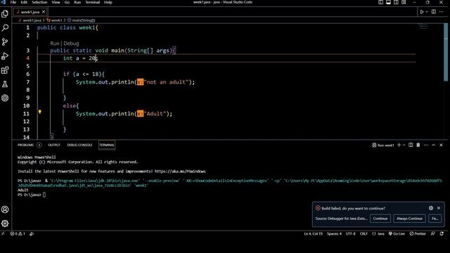Viewport: 450px width, 253px height.
Task: Click the feedback icon in status bar
Action: pyautogui.click(x=433, y=234)
